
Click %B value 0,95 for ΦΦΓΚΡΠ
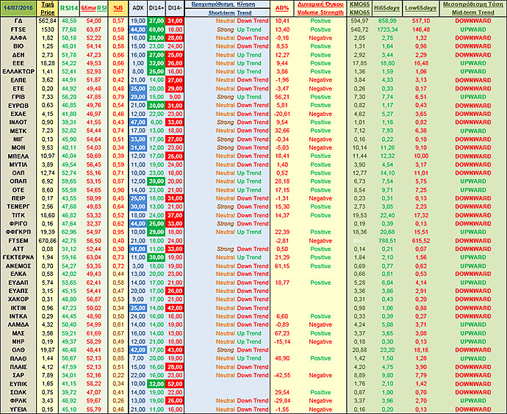tap(118, 232)
